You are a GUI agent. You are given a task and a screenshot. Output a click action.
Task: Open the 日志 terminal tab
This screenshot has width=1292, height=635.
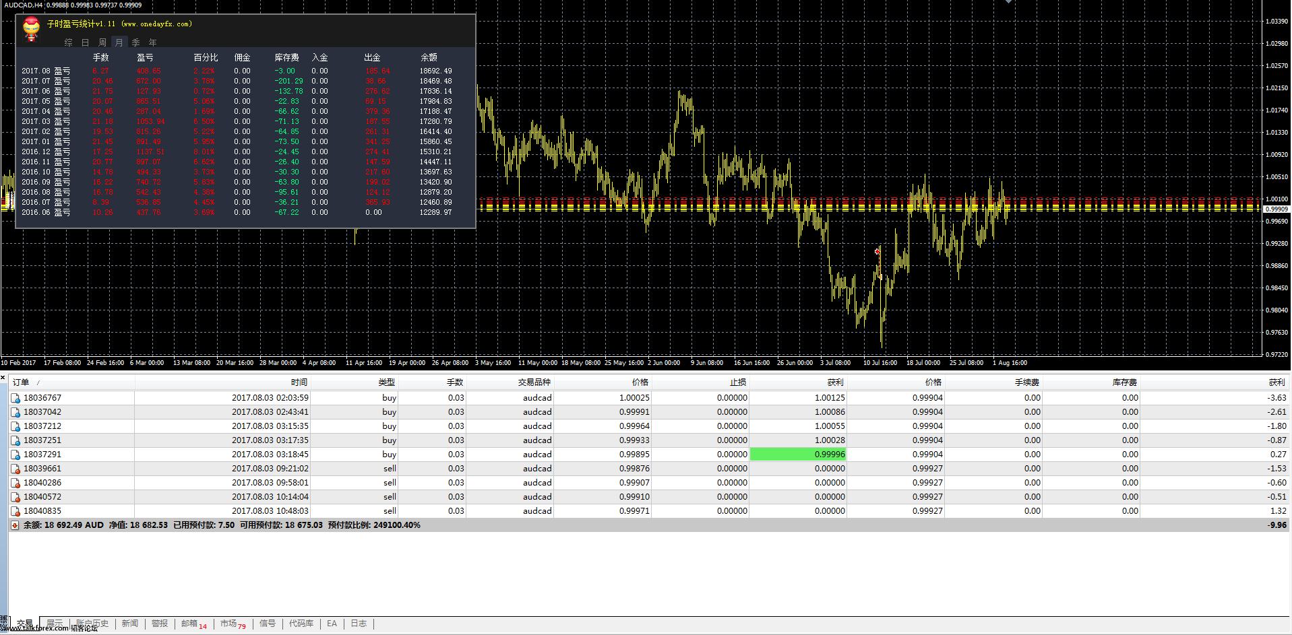[x=359, y=624]
